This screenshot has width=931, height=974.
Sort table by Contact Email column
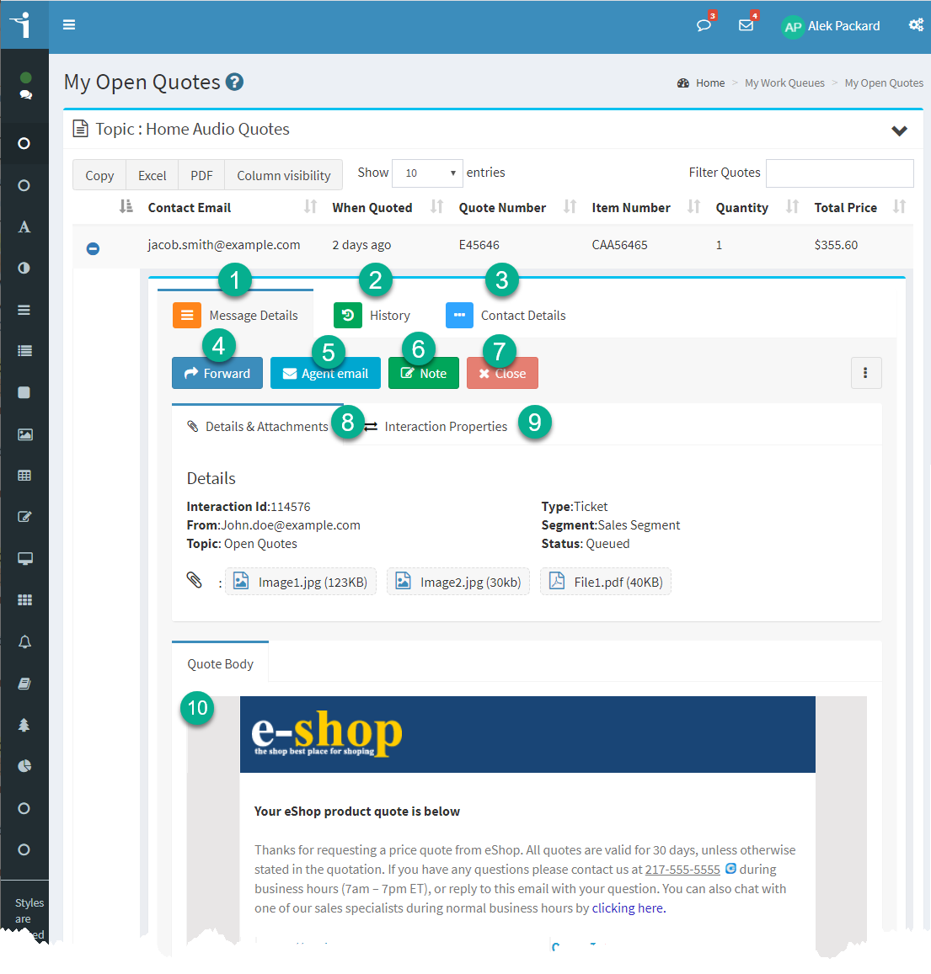coord(190,208)
